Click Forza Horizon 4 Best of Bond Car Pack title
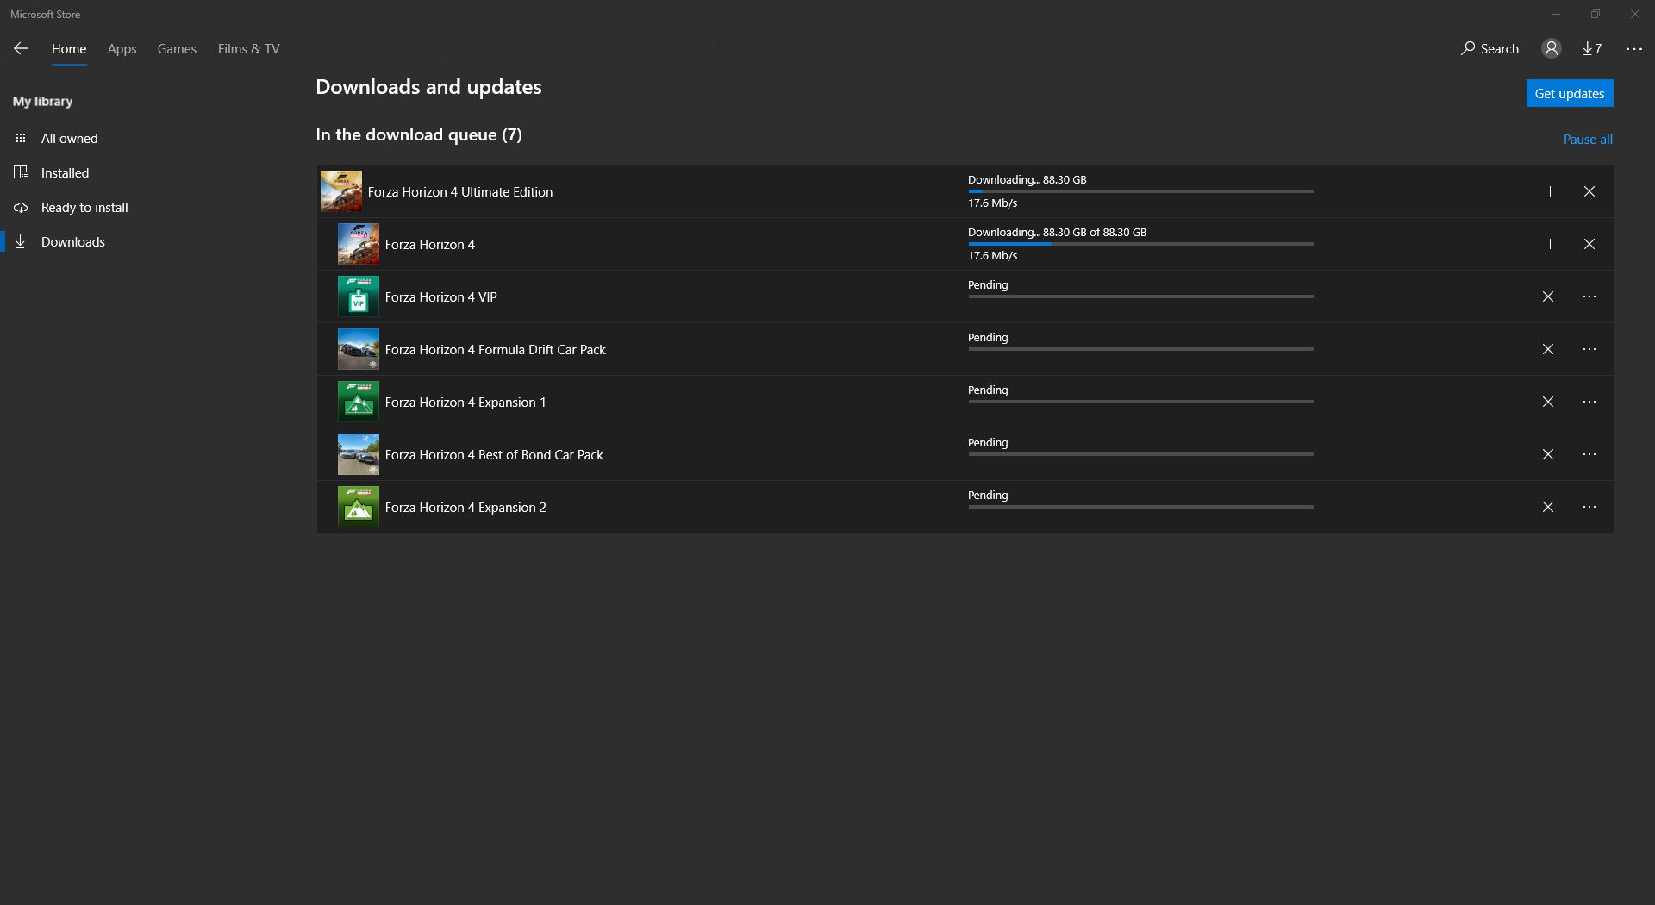The image size is (1655, 905). 494,455
